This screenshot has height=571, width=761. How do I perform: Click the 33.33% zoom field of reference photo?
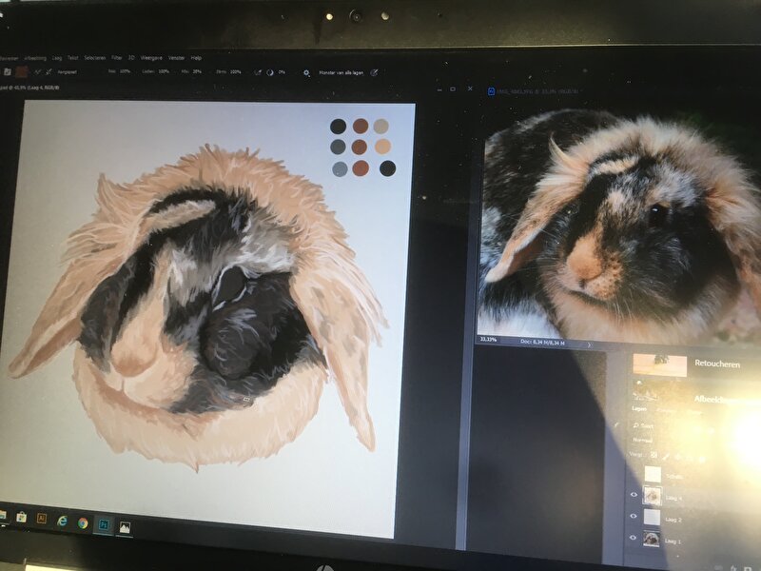click(x=489, y=340)
